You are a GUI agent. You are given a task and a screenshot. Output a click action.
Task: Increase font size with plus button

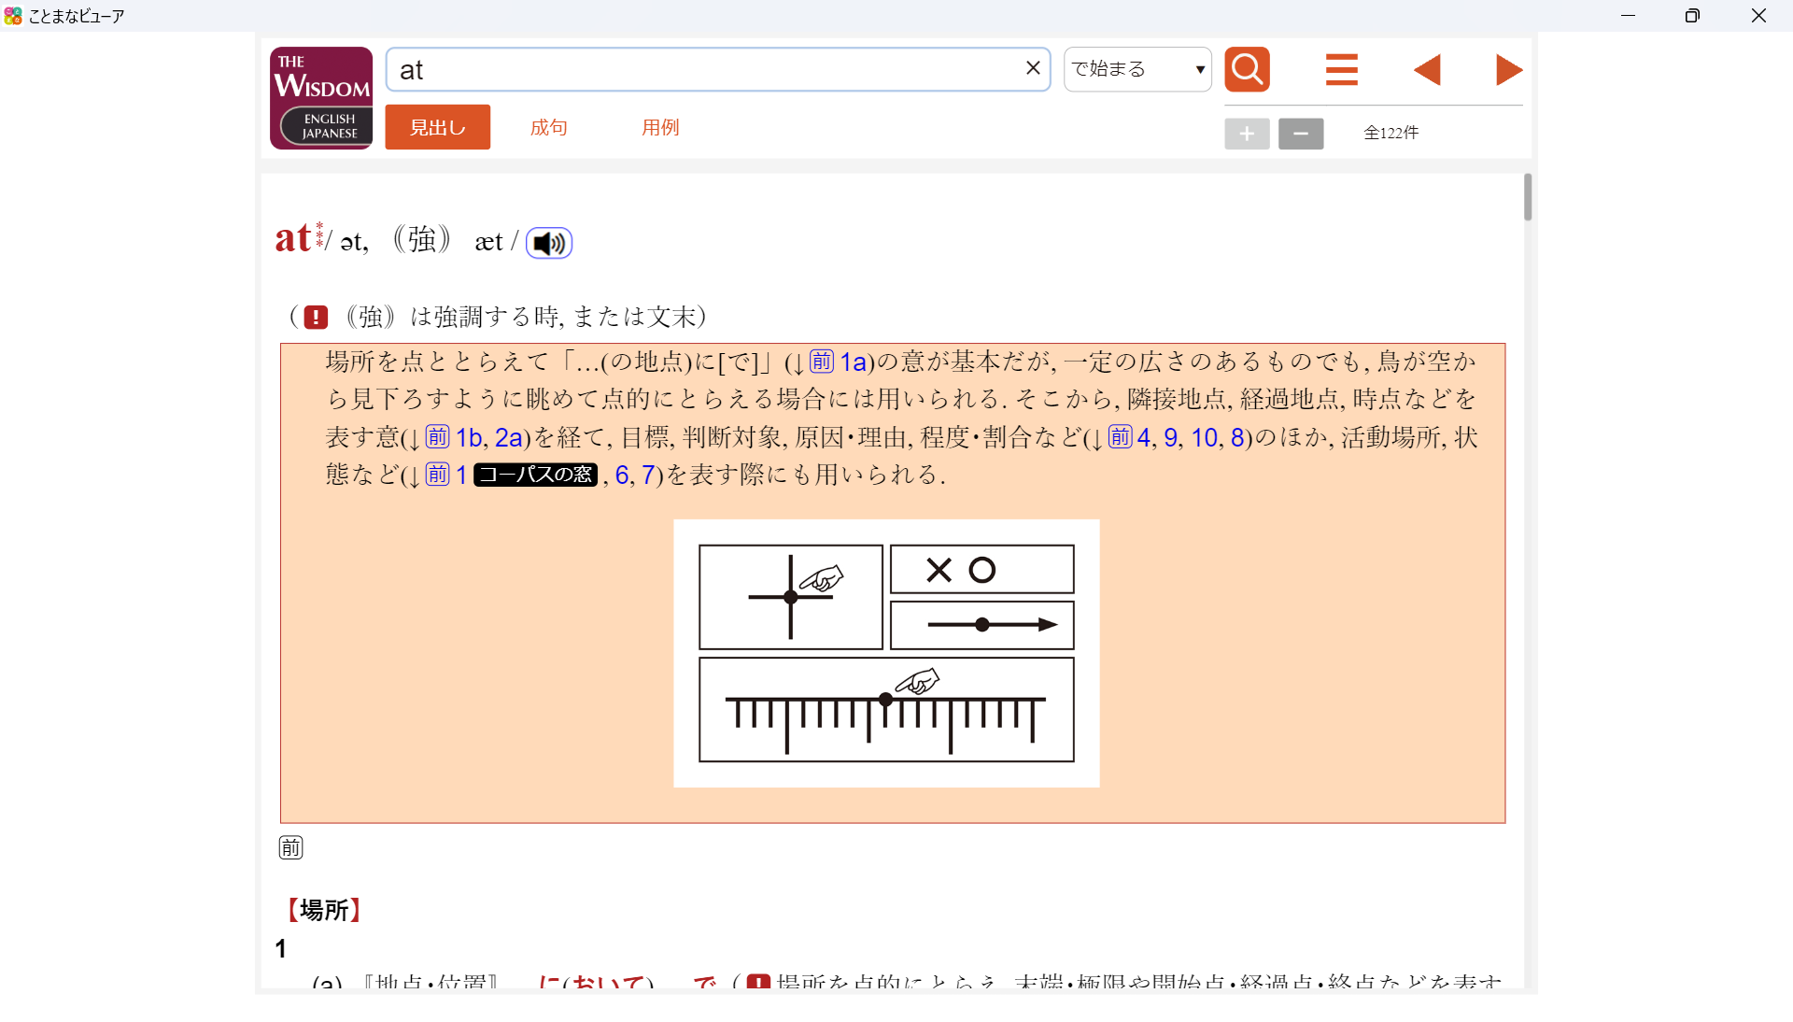pos(1247,134)
